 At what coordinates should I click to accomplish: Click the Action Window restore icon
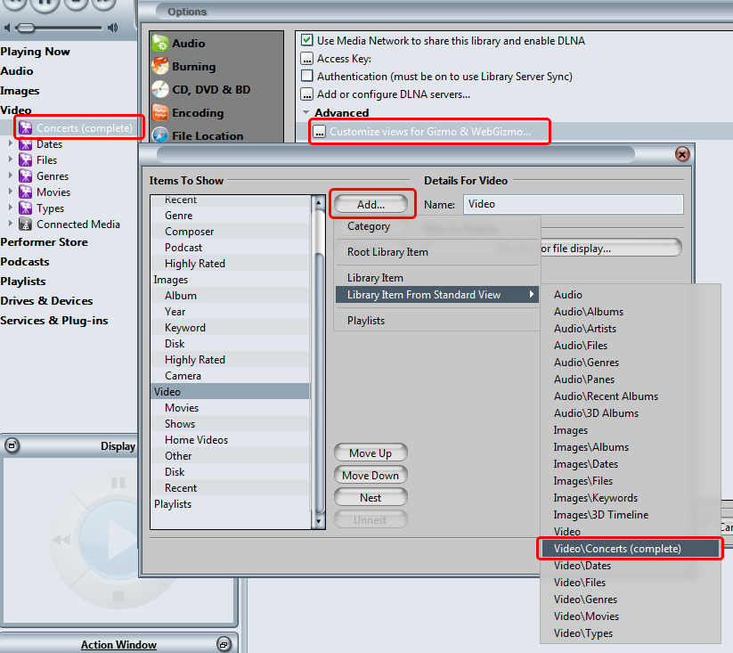coord(224,645)
